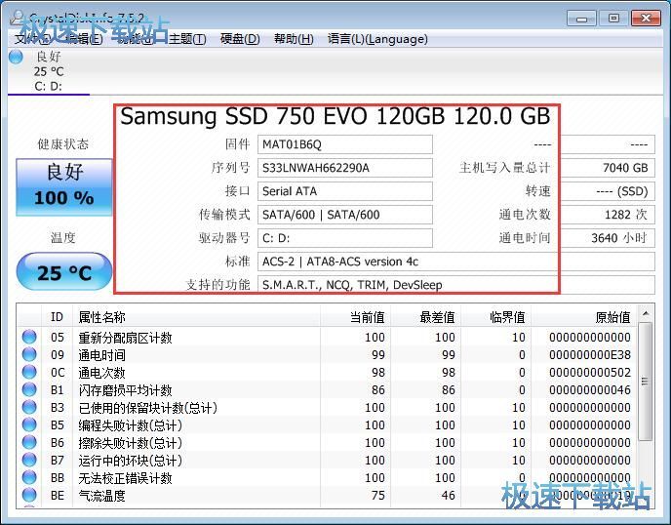Open the 硬盘(D) menu

pyautogui.click(x=239, y=39)
